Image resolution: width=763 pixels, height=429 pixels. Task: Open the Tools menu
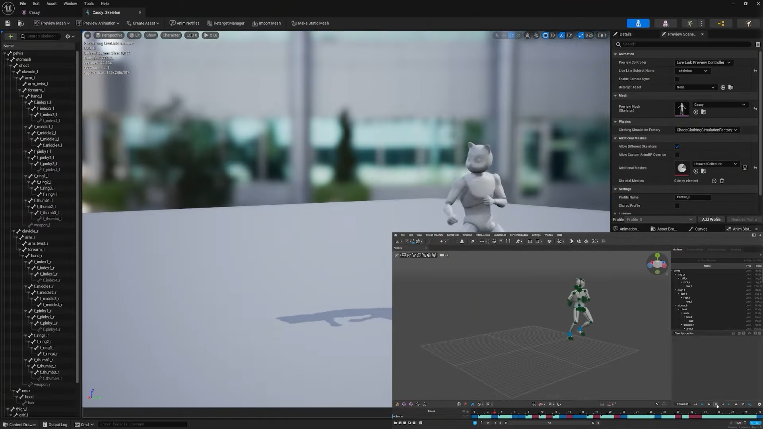[89, 4]
